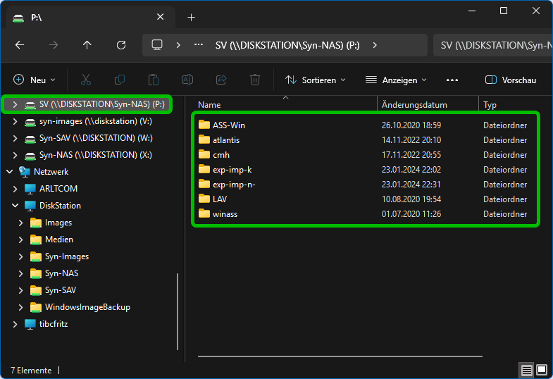Screen dimensions: 553x379
Task: Click the Rename icon in toolbar
Action: [187, 80]
